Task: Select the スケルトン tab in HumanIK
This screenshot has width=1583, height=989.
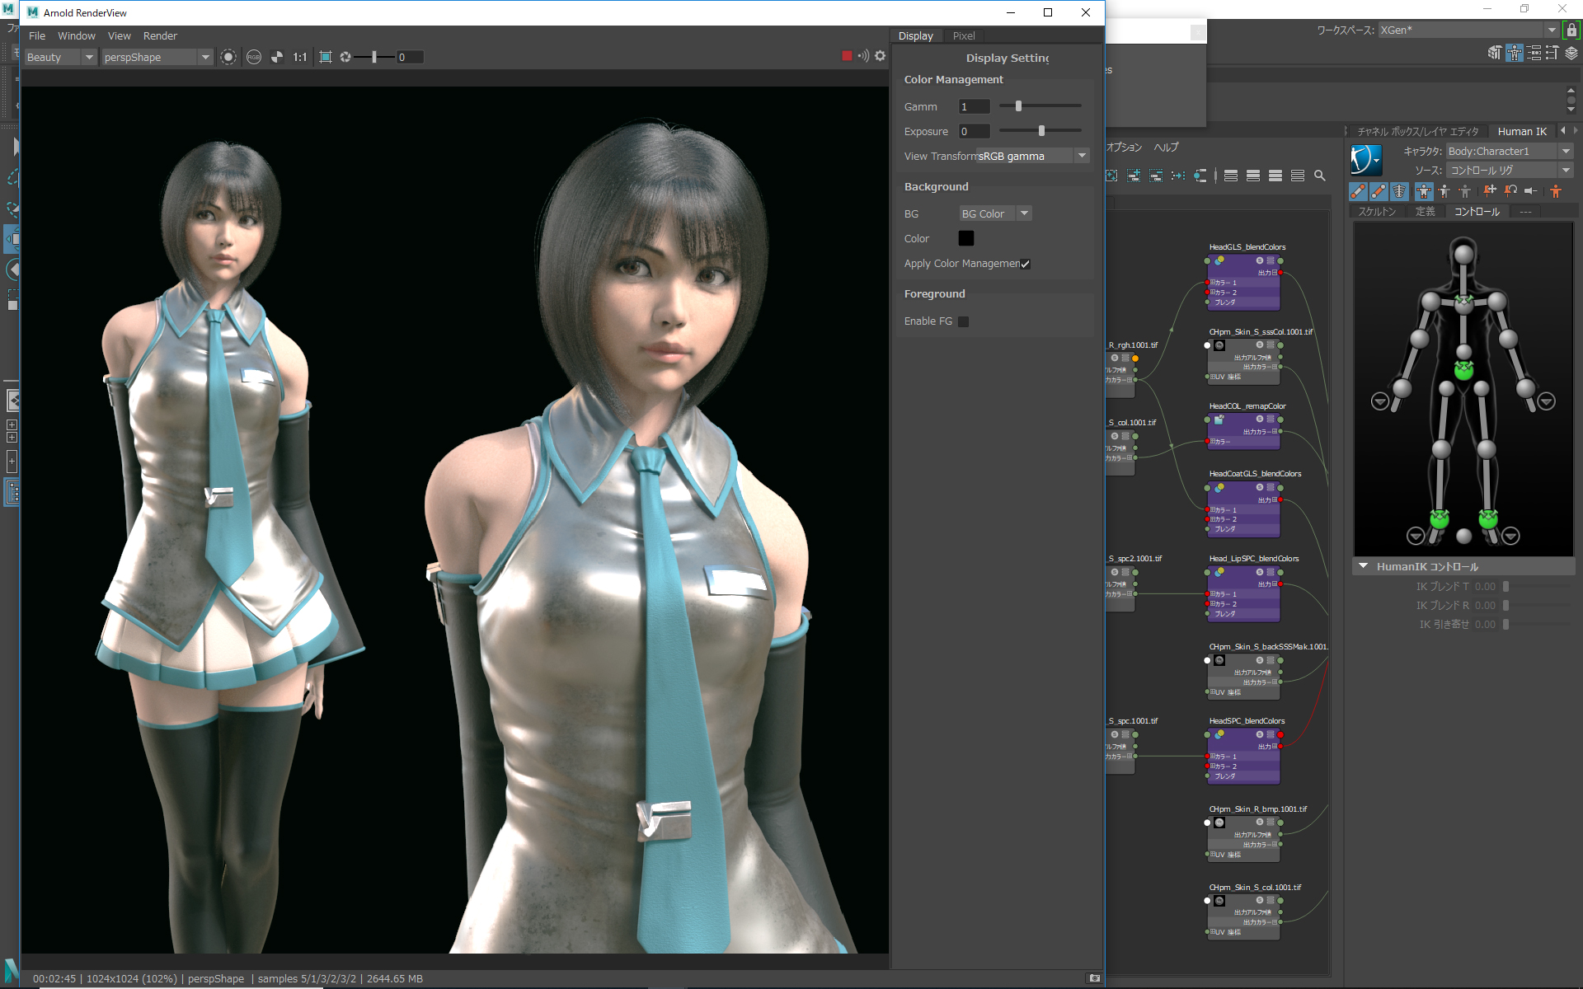Action: tap(1377, 212)
